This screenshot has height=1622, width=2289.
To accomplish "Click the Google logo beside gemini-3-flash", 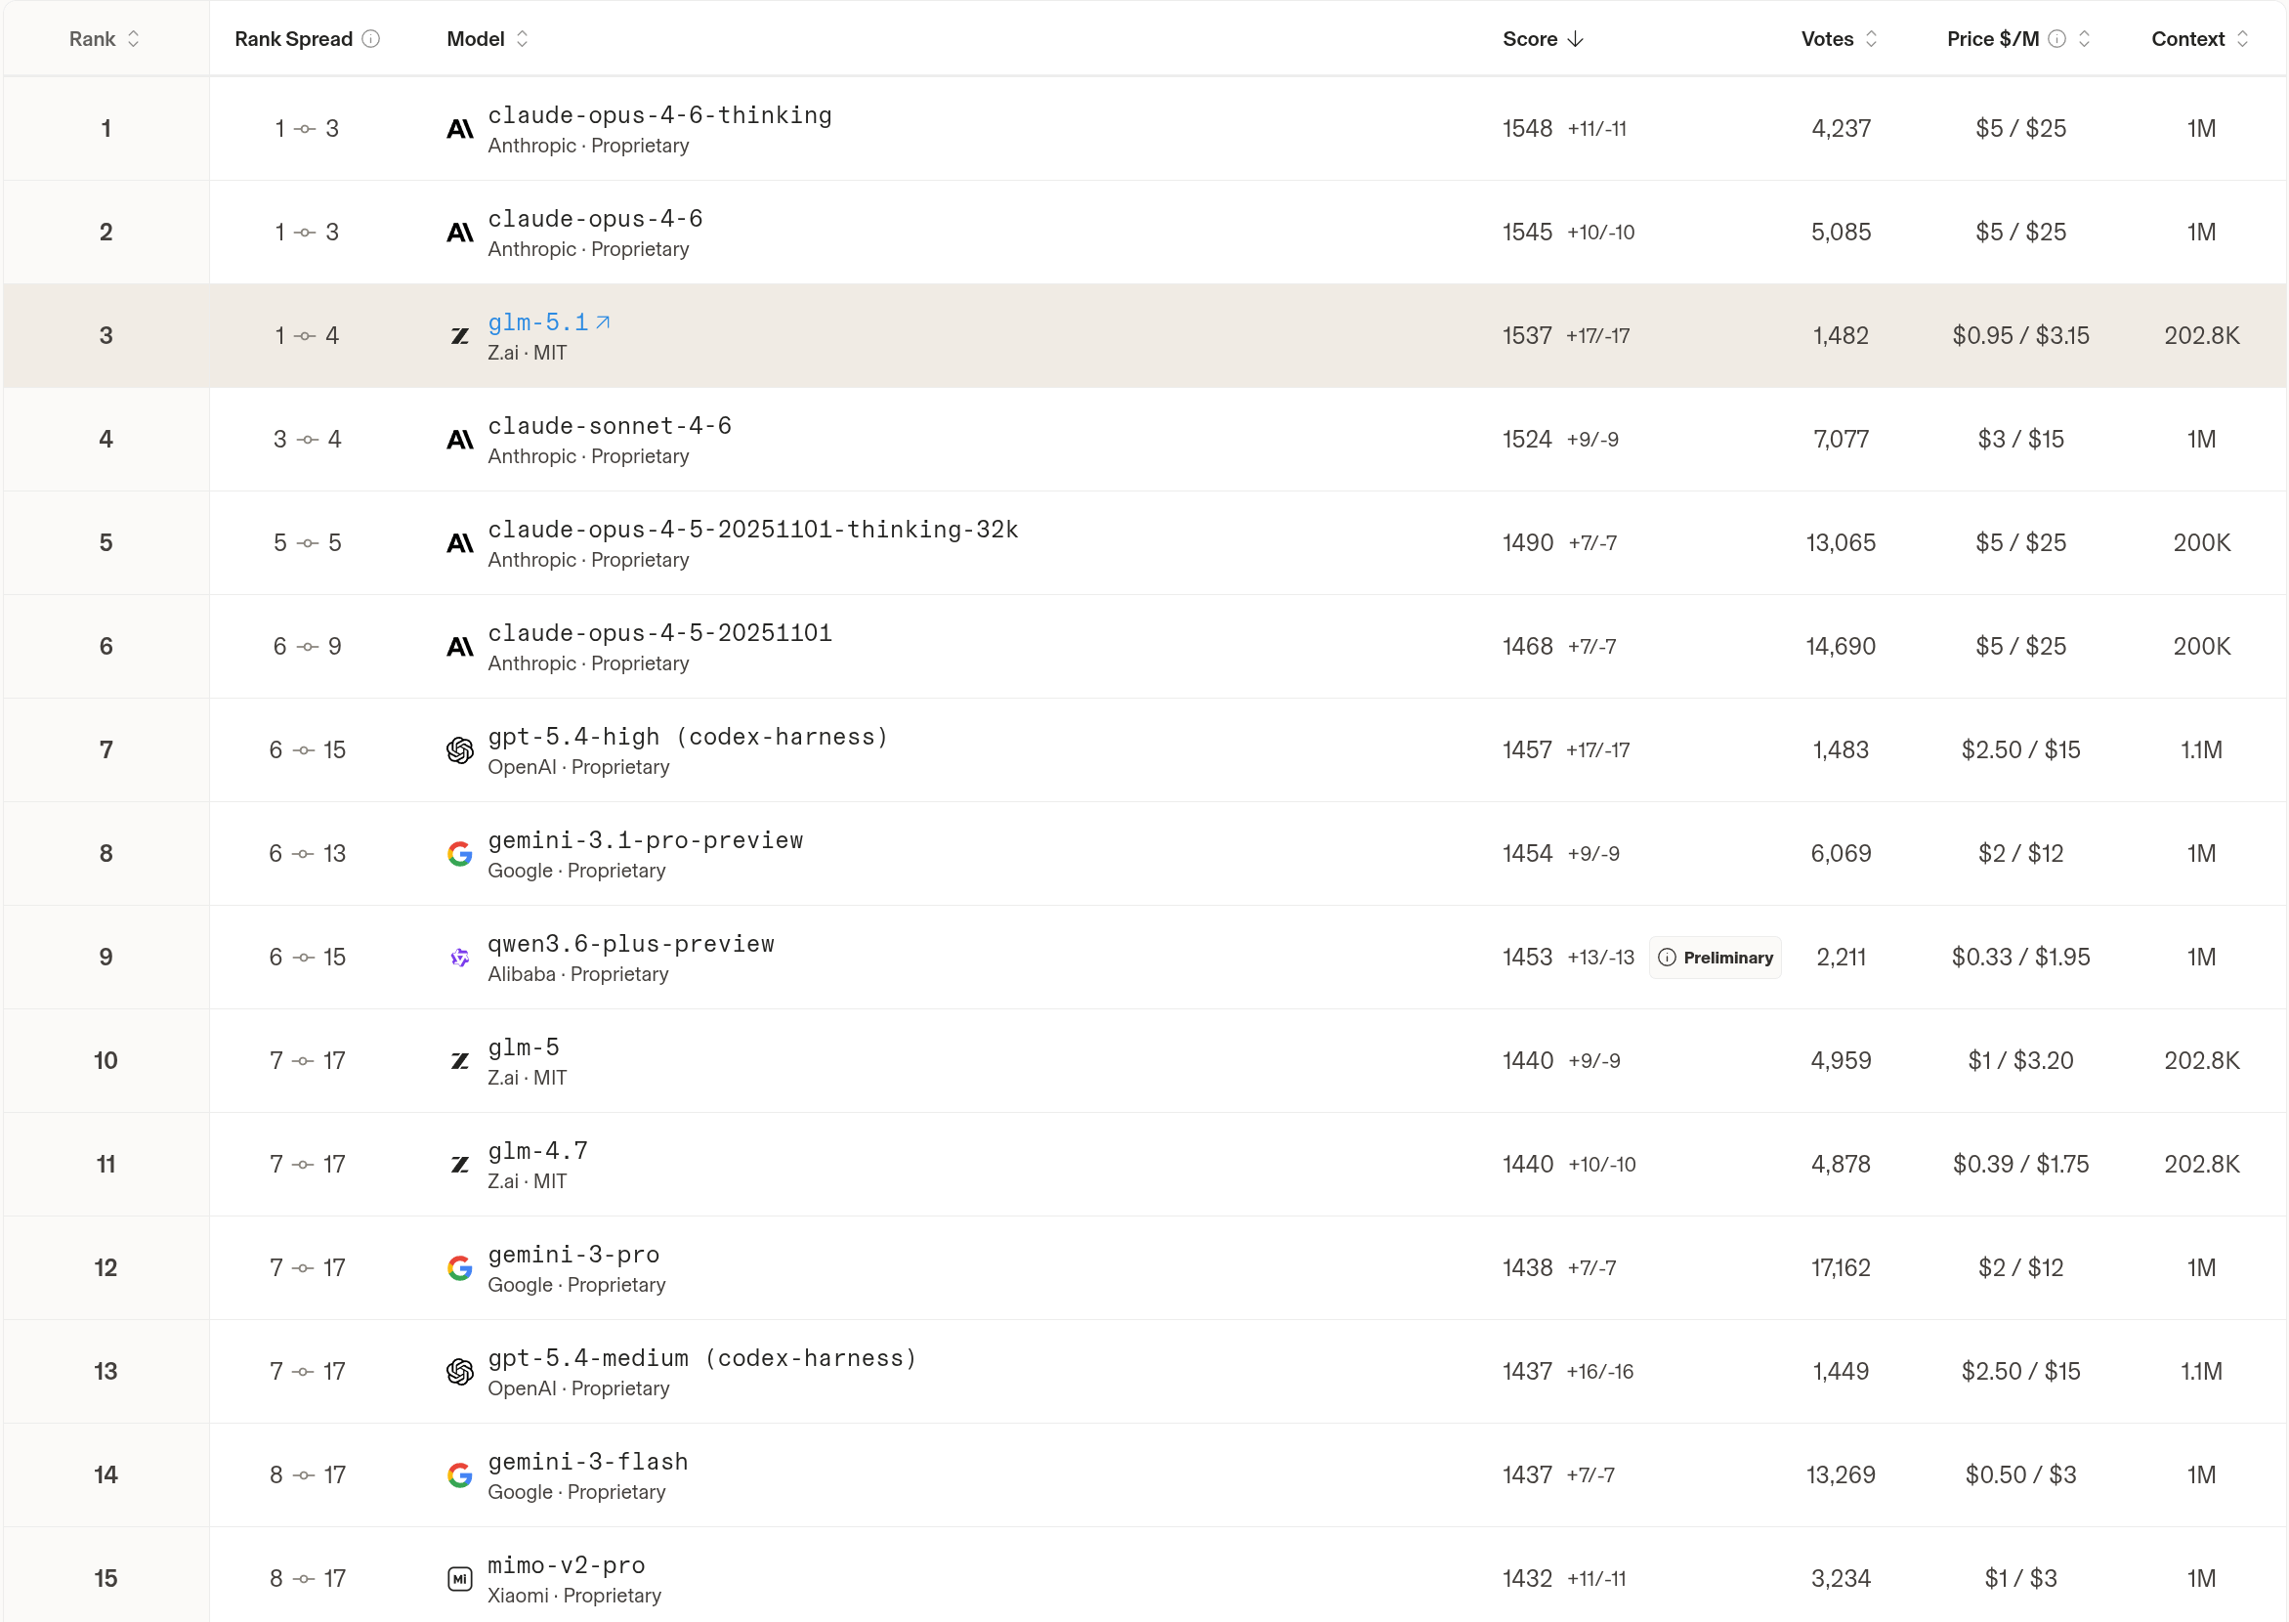I will [459, 1475].
